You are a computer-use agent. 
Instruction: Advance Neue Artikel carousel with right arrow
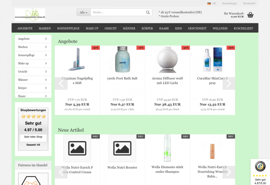[228, 172]
